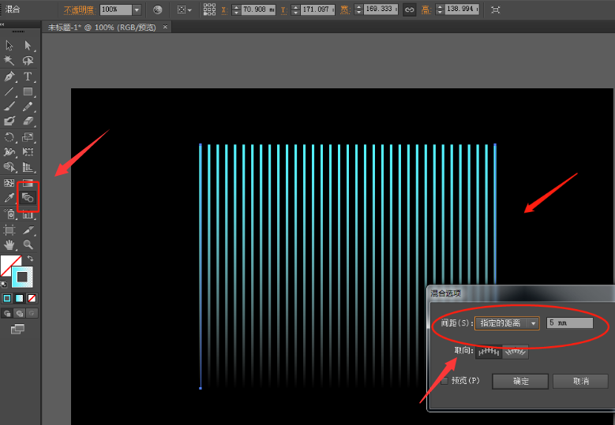Select the Selection tool (black arrow)
Viewport: 615px width, 425px height.
[x=9, y=46]
